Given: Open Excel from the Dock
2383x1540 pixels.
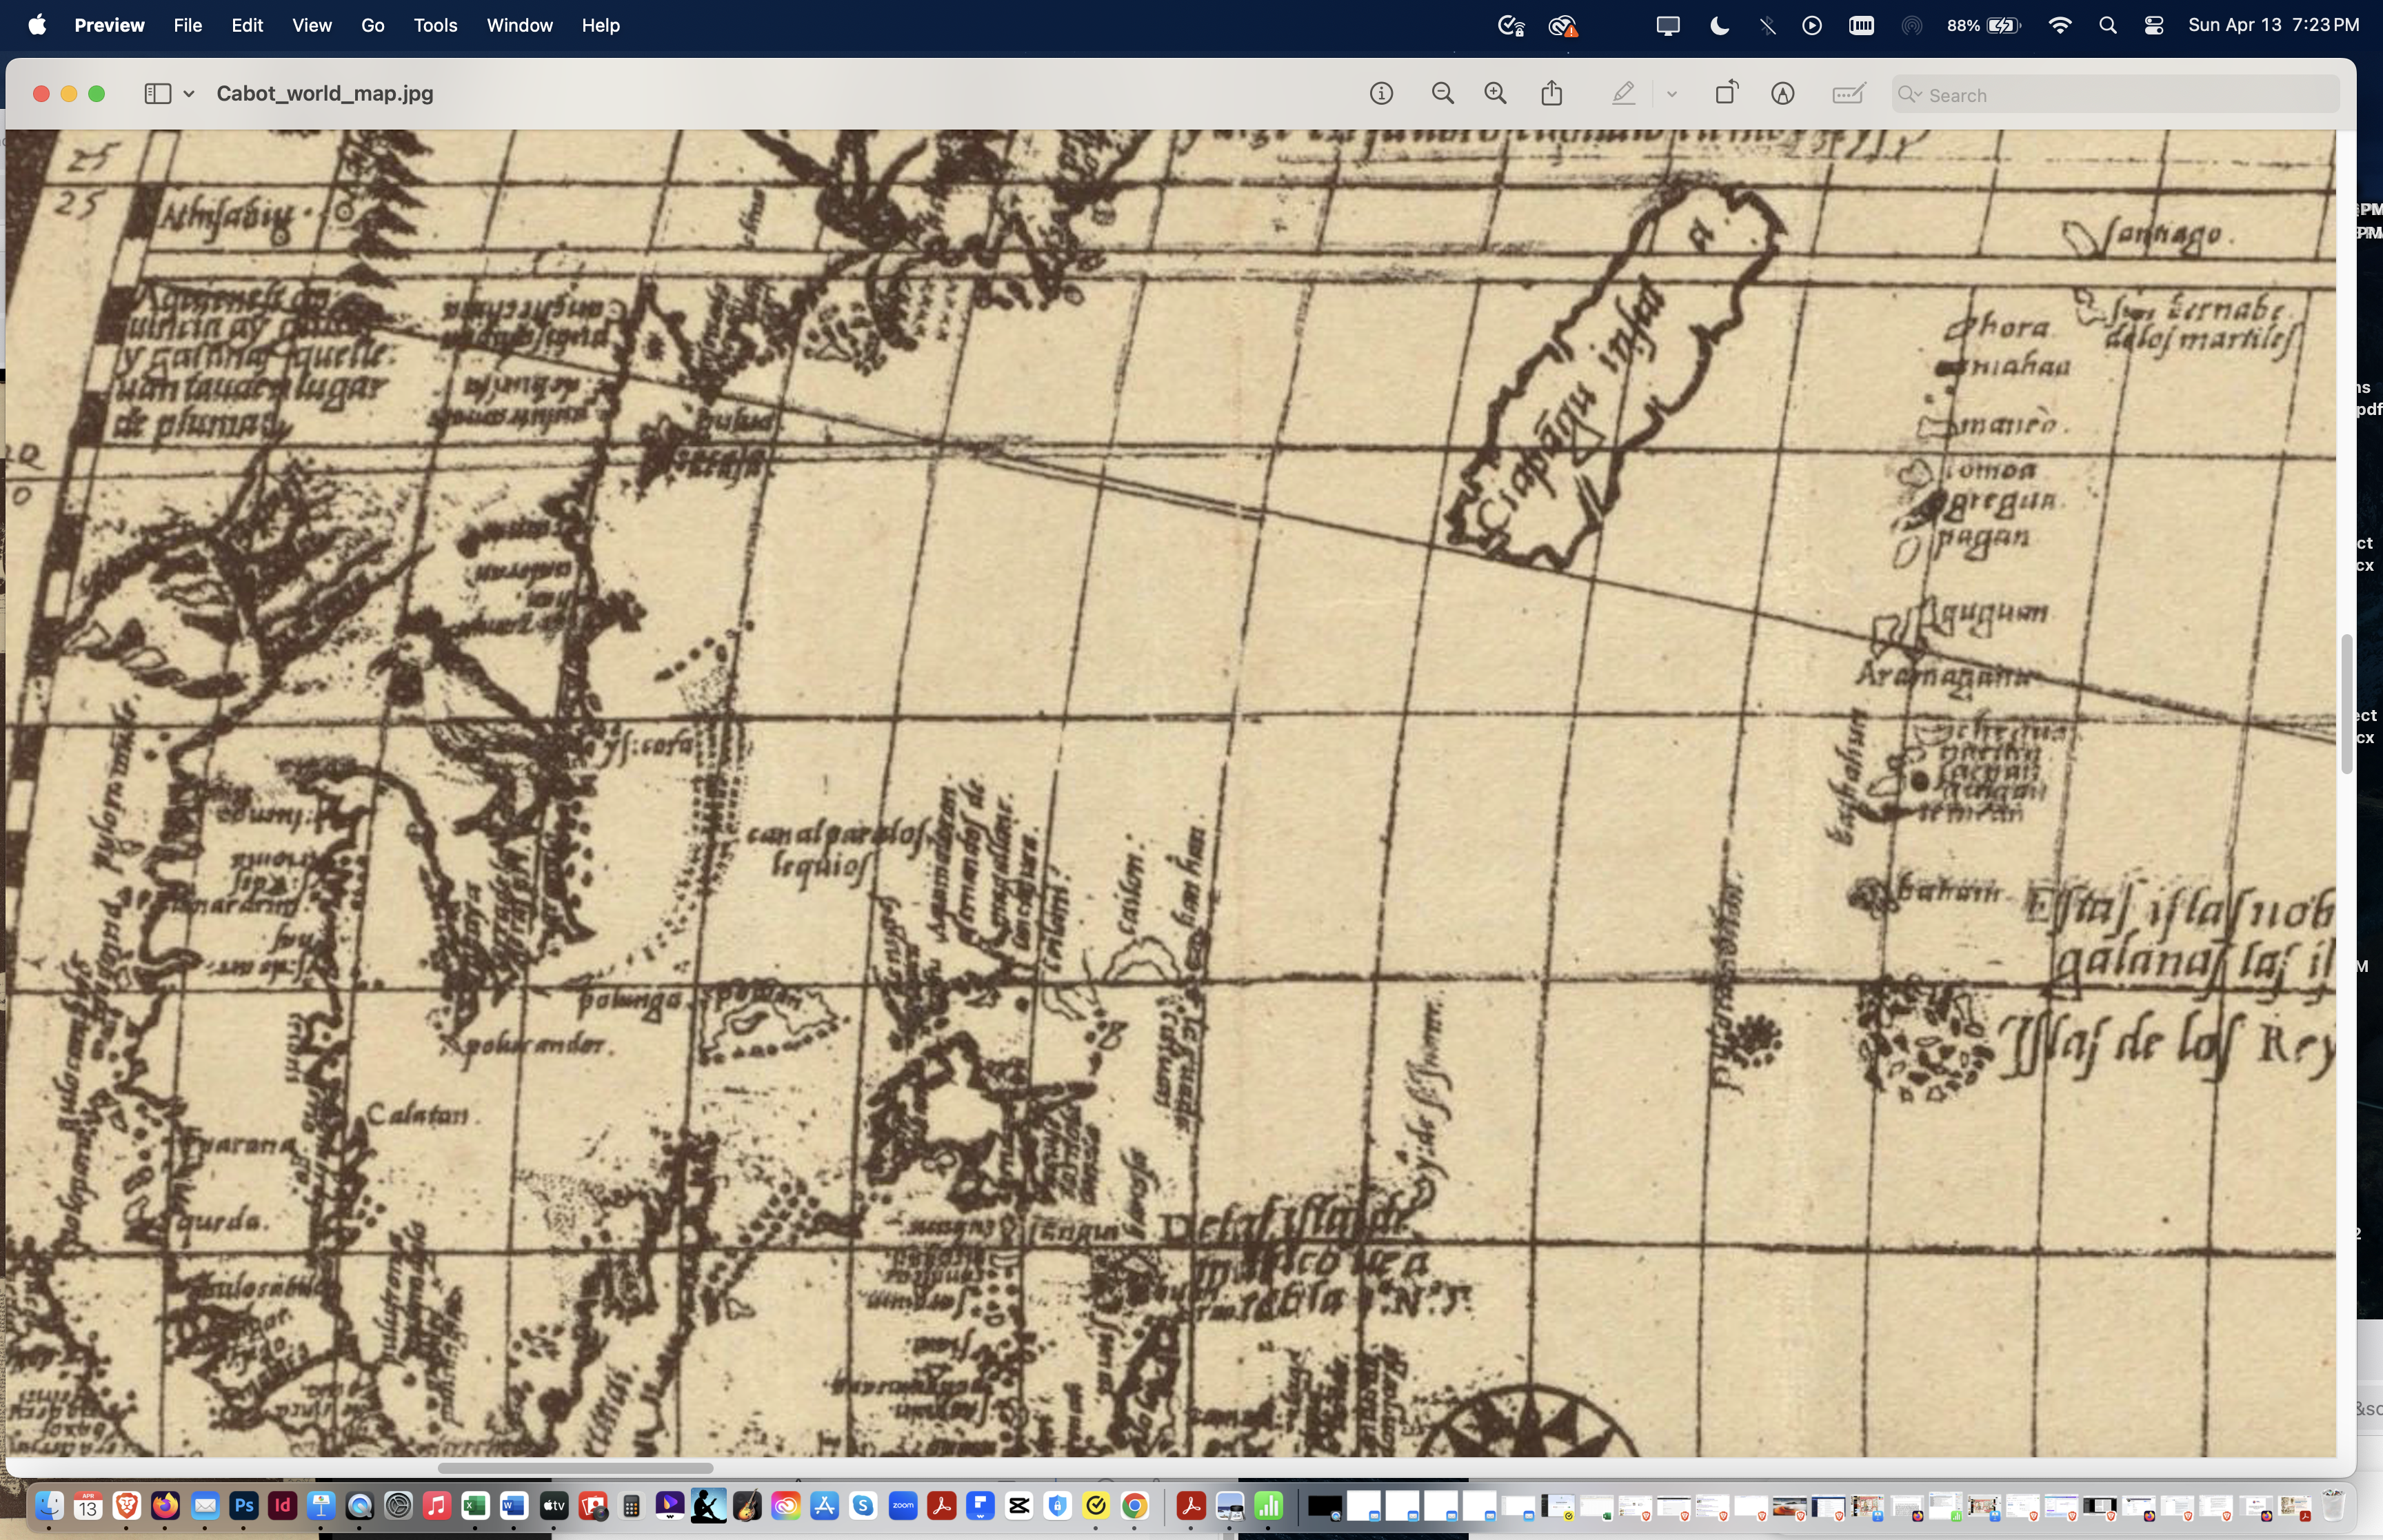Looking at the screenshot, I should [x=475, y=1506].
